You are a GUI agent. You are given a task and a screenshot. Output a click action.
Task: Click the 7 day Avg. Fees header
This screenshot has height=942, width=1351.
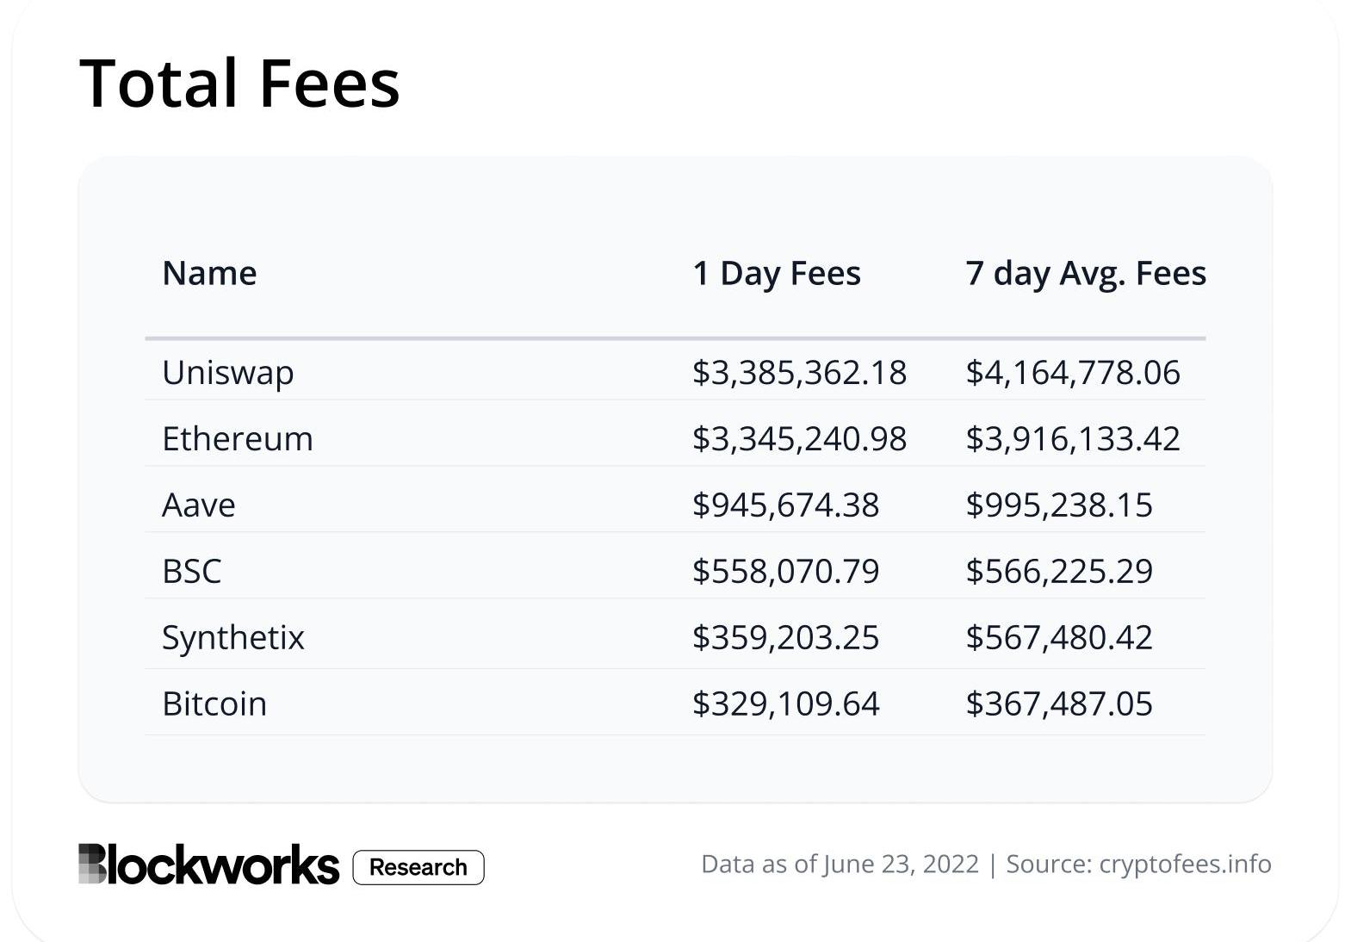click(x=1086, y=274)
